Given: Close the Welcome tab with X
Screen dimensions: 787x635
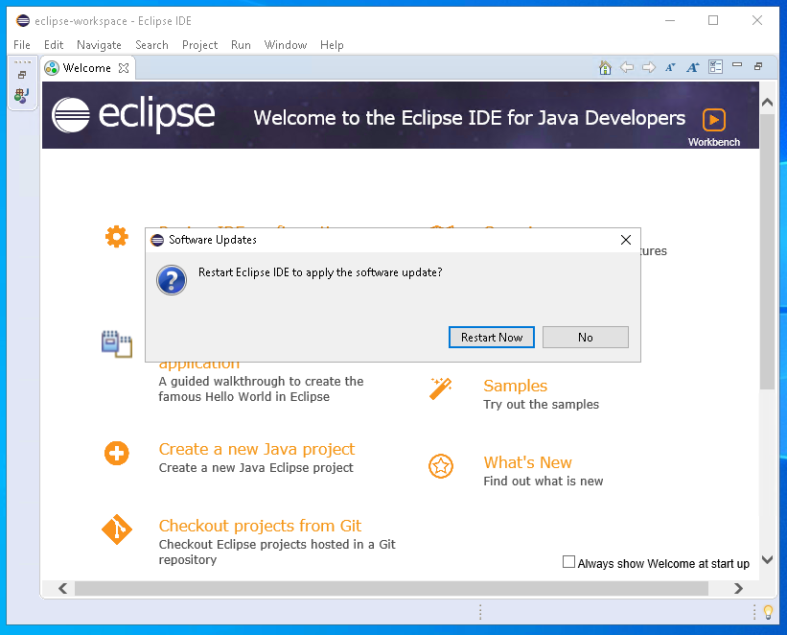Looking at the screenshot, I should (124, 68).
